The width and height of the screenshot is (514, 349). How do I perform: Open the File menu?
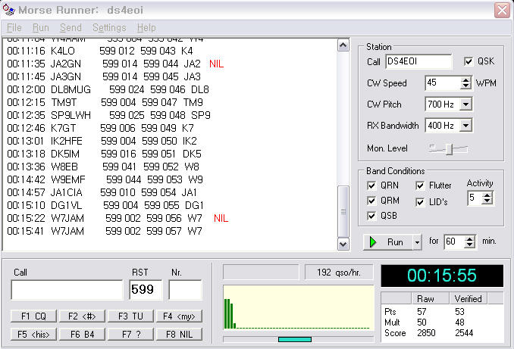point(14,28)
